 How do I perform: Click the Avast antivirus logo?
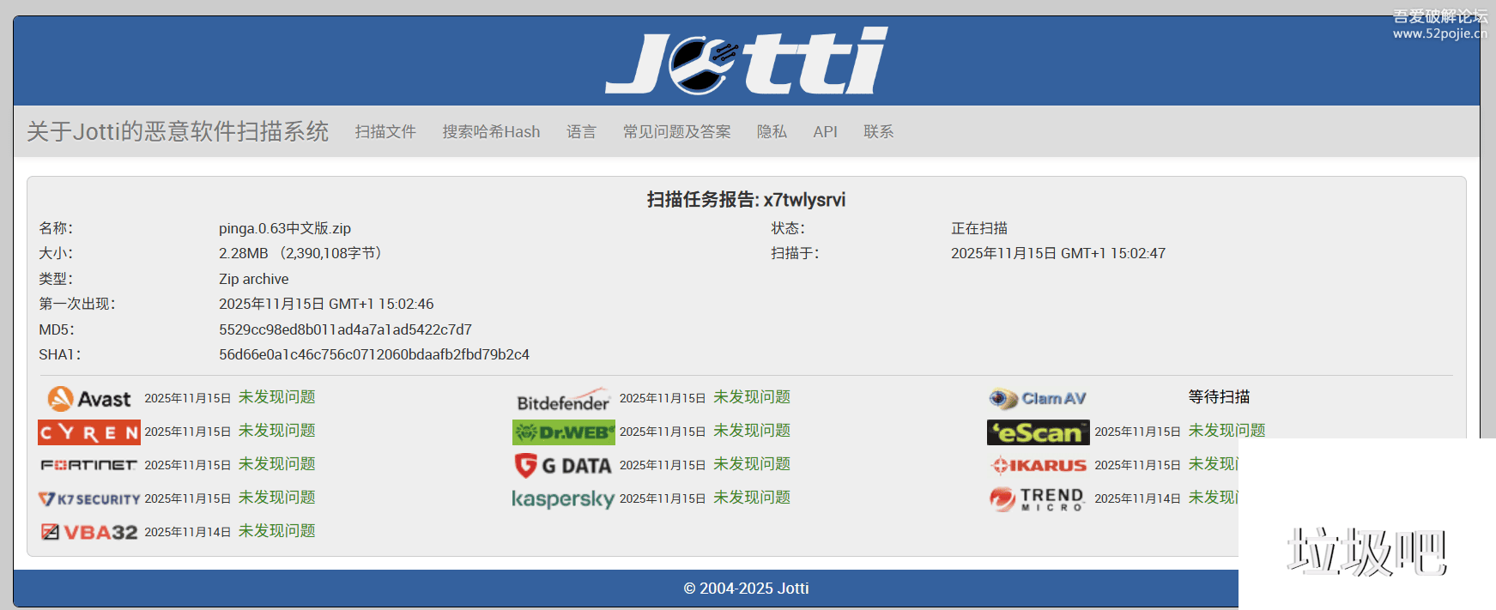tap(89, 398)
